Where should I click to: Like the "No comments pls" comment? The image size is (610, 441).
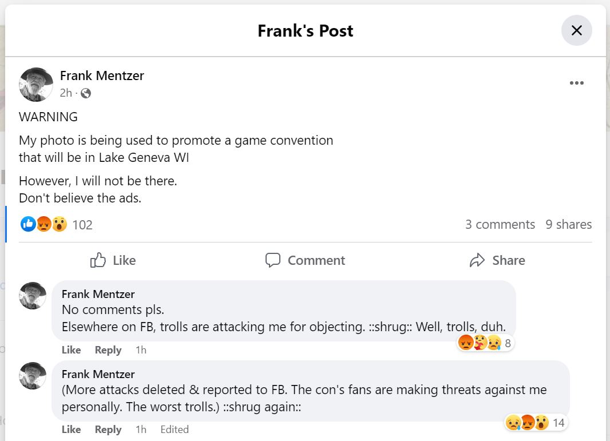click(x=71, y=349)
